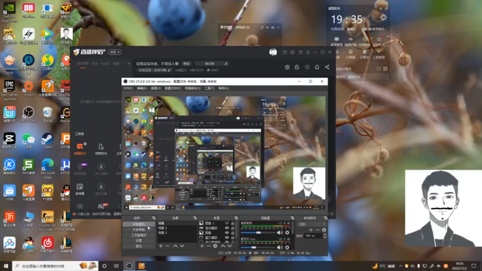Toggle visibility of window capture source
Viewport: 482px width, 271px height.
tap(227, 237)
